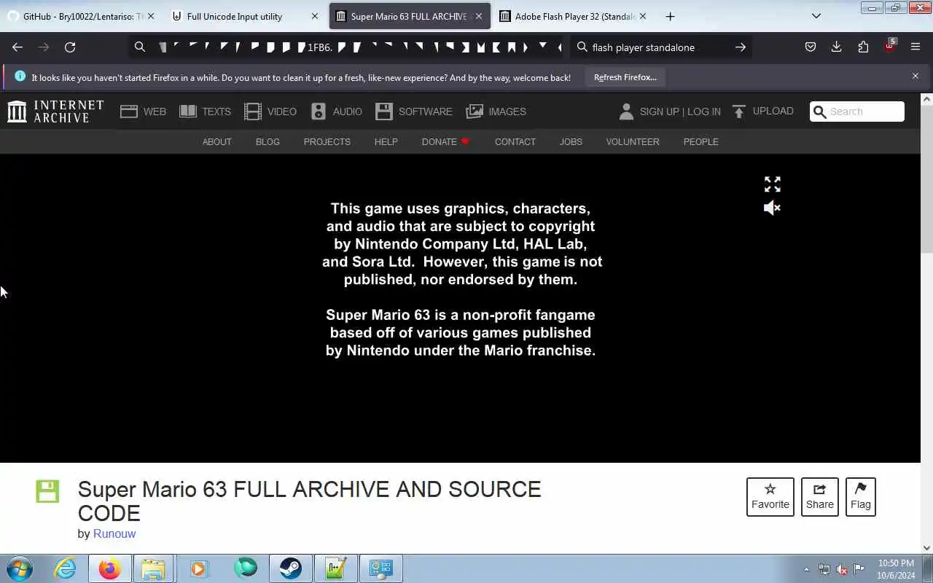Open the PEOPLE menu item
Viewport: 933px width, 583px height.
[701, 142]
